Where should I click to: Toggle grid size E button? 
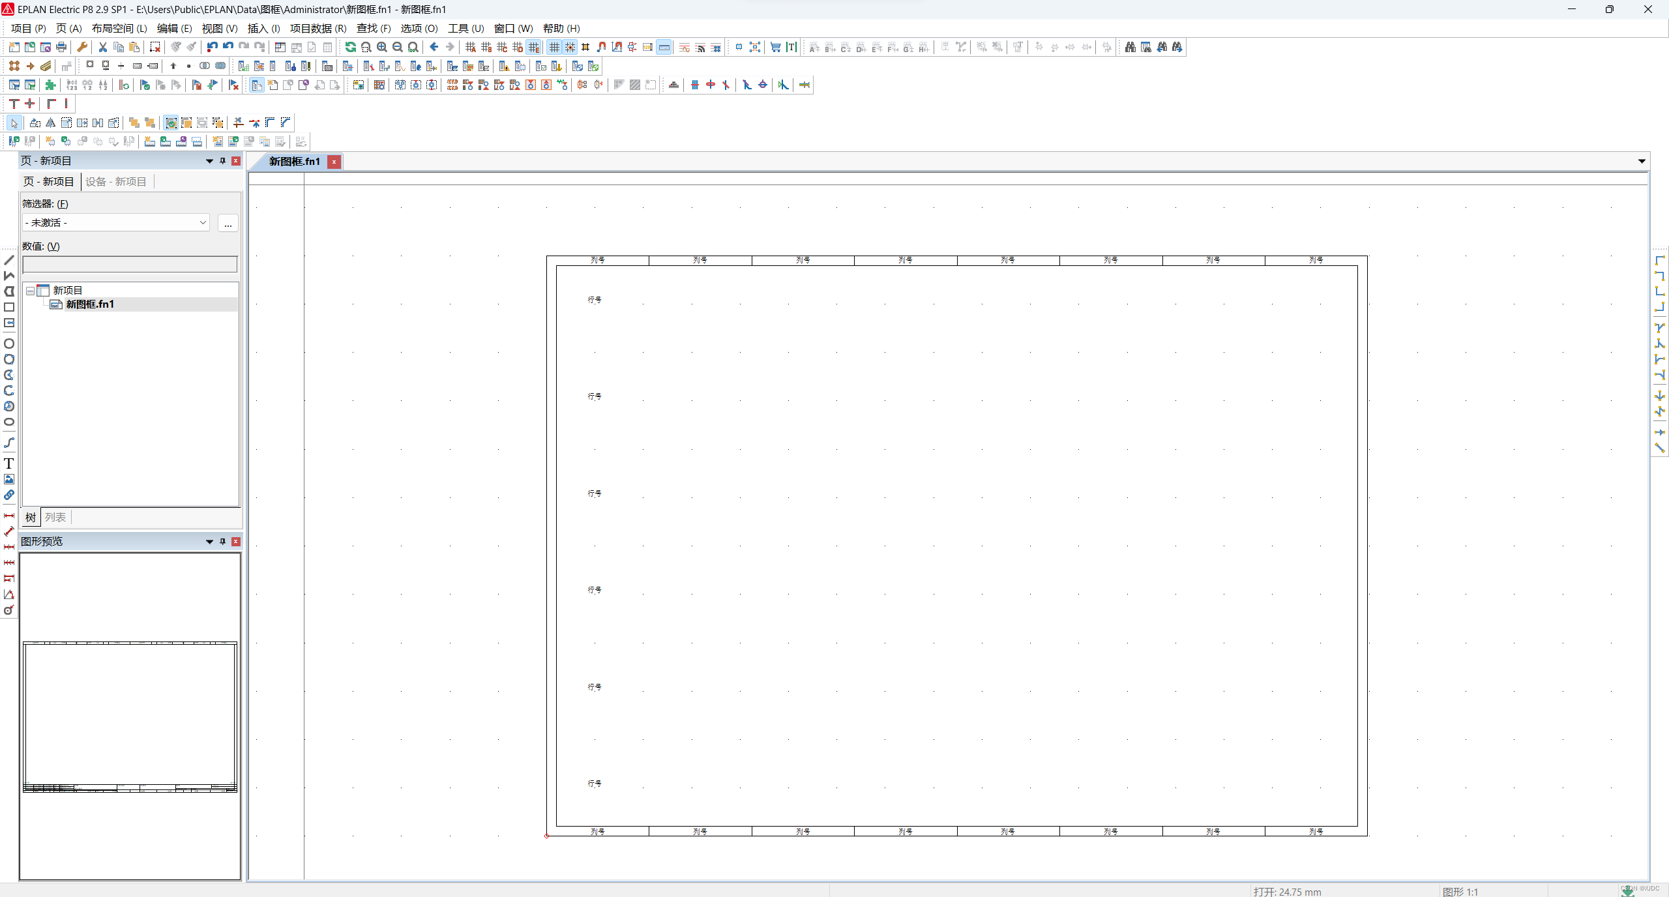(534, 47)
